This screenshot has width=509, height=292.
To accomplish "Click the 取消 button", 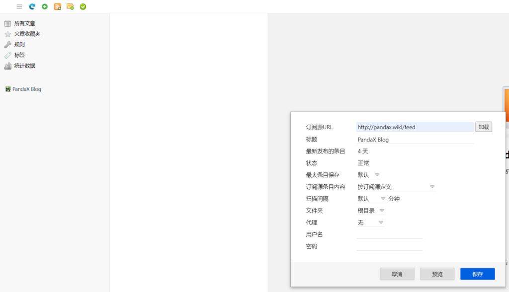I will click(x=397, y=274).
